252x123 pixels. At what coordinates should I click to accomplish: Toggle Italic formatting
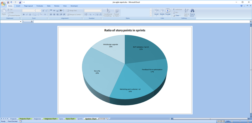coord(27,15)
